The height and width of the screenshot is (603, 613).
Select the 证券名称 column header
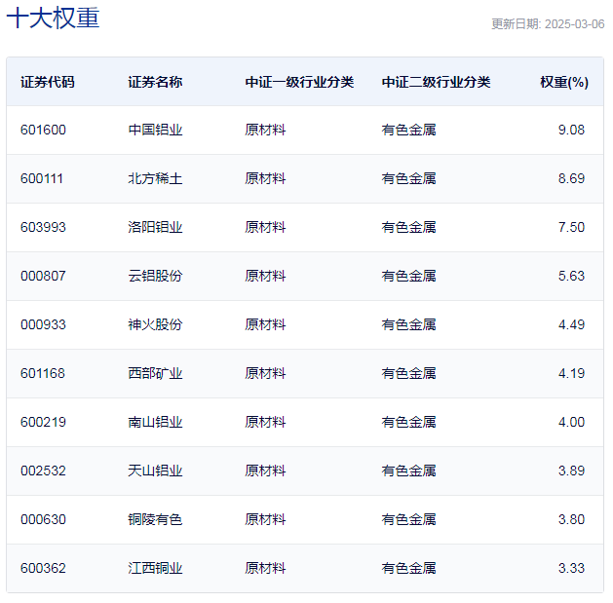(x=155, y=82)
